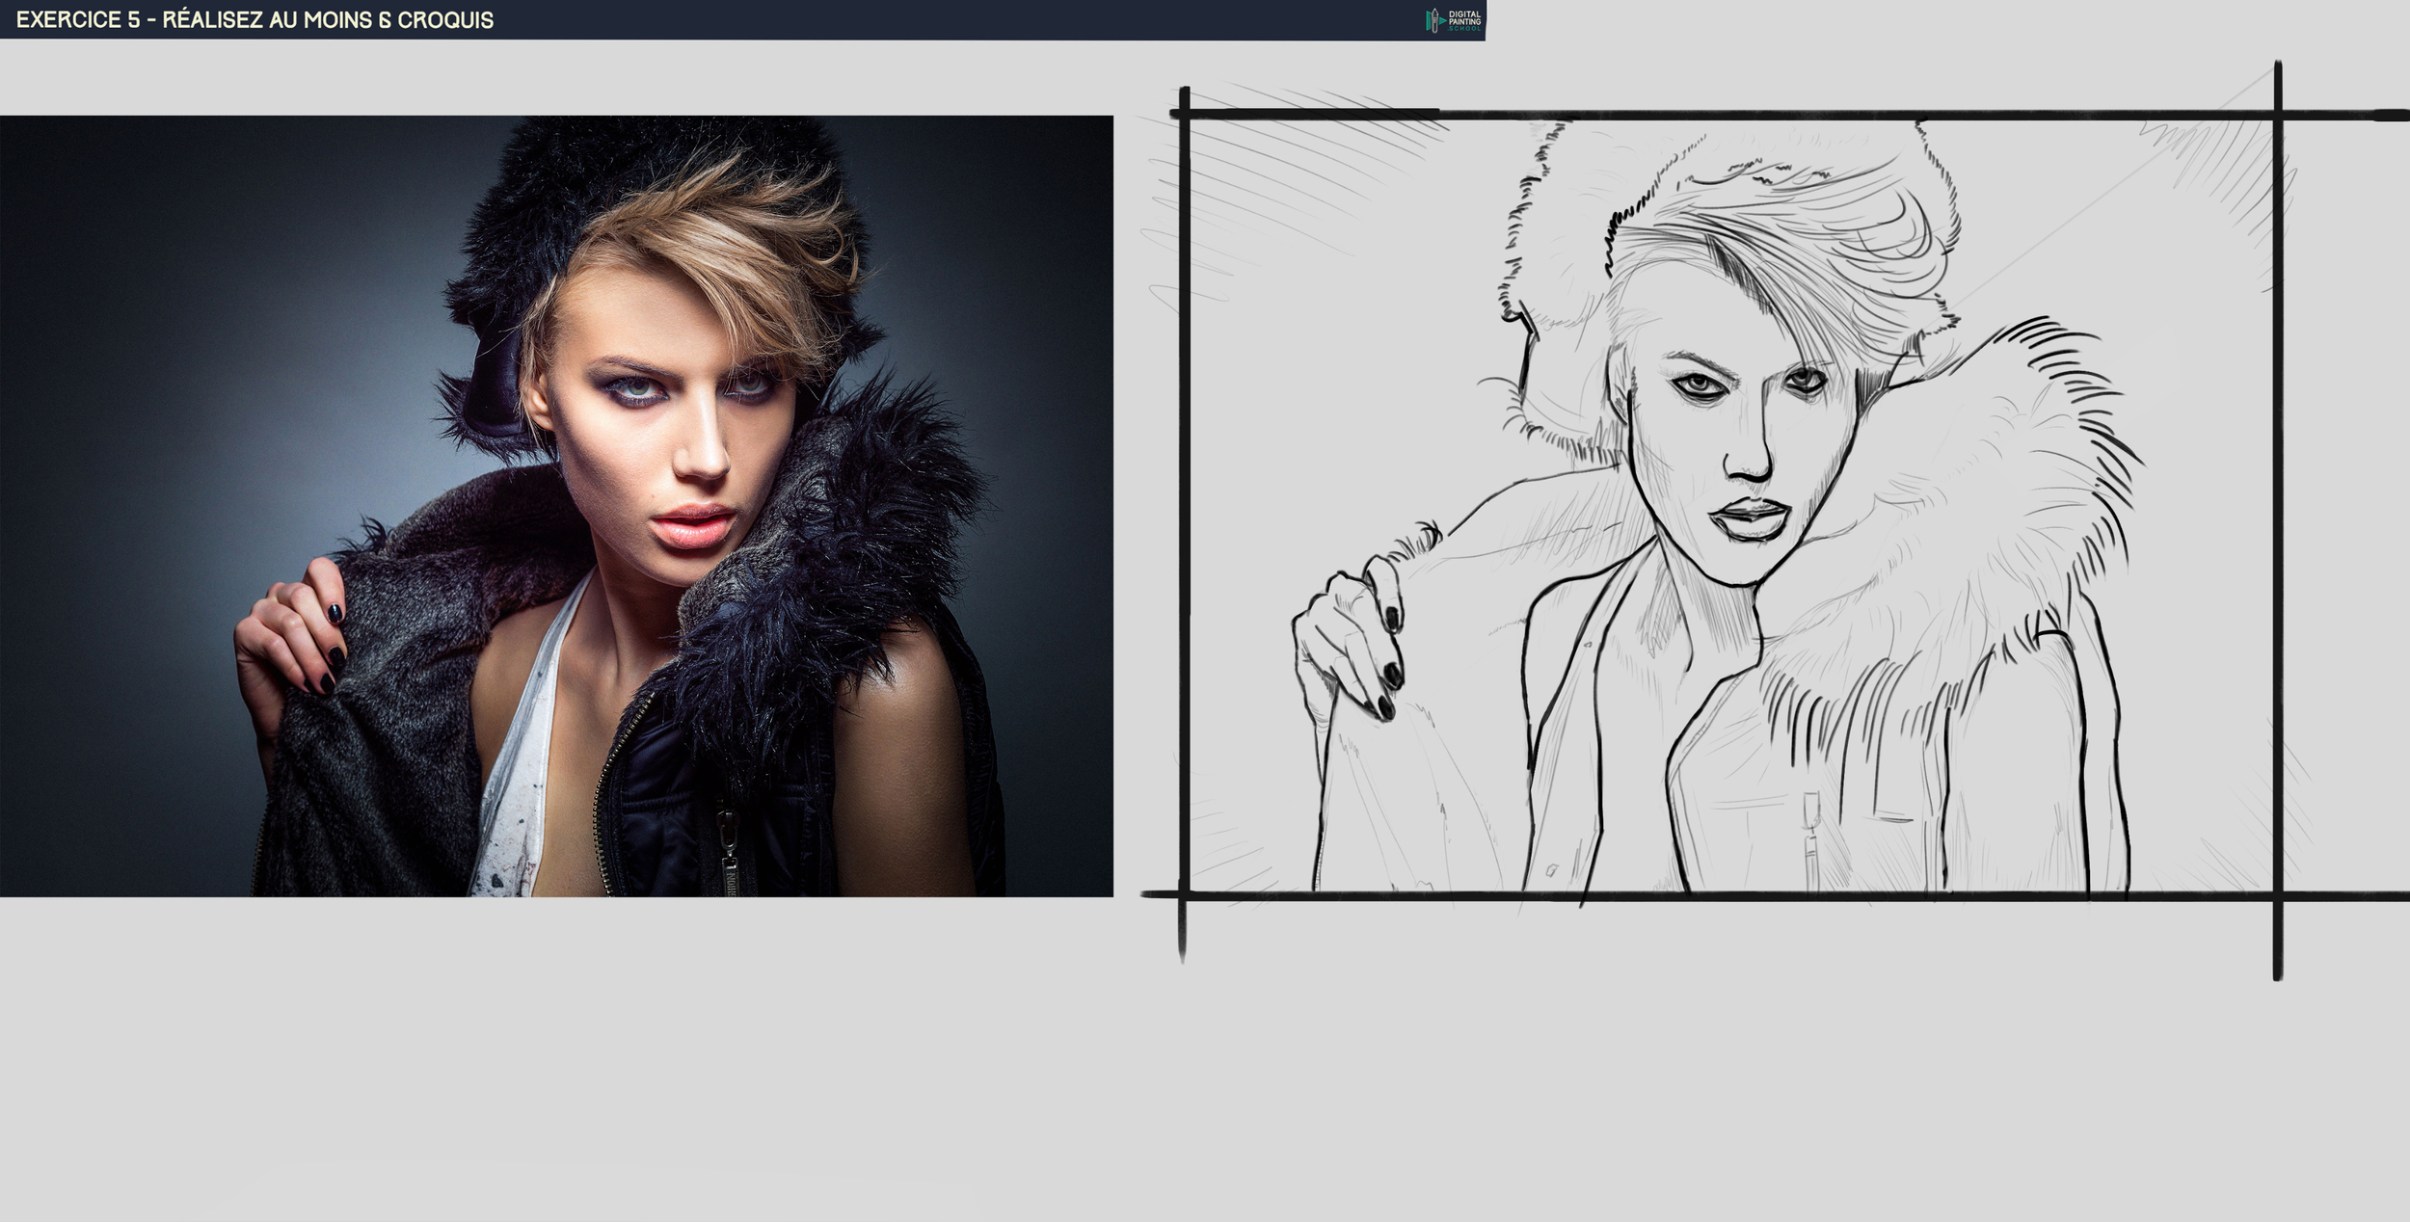This screenshot has width=2410, height=1222.
Task: Click the 'Exercice 5' header title text
Action: [254, 20]
